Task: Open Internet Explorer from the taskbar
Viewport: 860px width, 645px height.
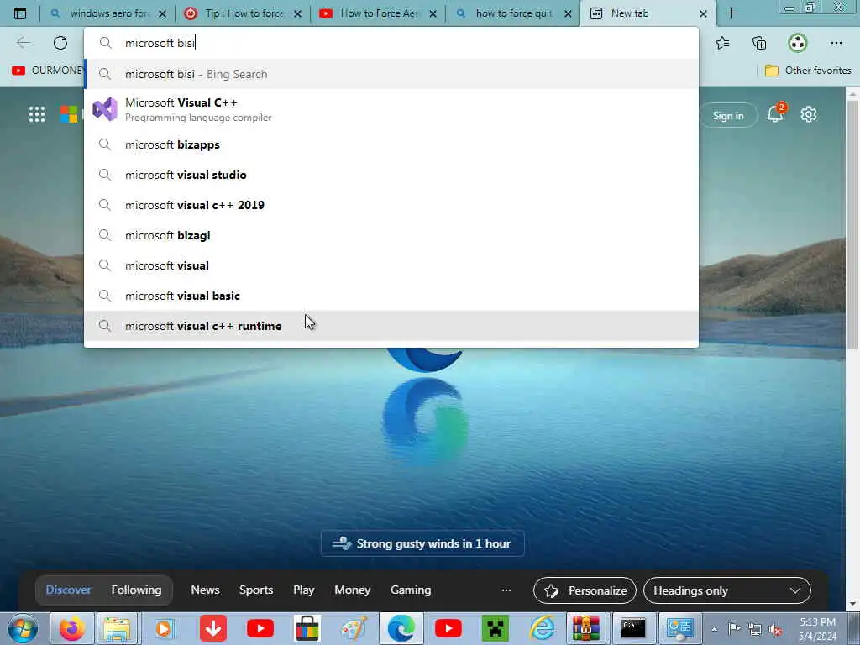Action: (542, 628)
